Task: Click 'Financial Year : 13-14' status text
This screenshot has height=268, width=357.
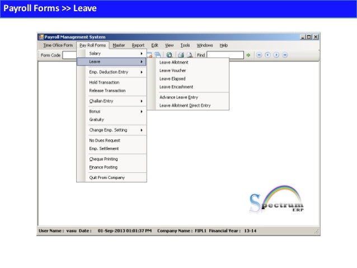Action: [233, 231]
